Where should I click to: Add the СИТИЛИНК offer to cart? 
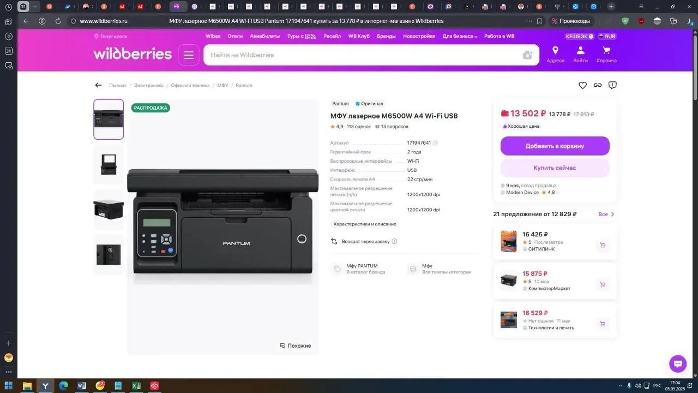(602, 245)
